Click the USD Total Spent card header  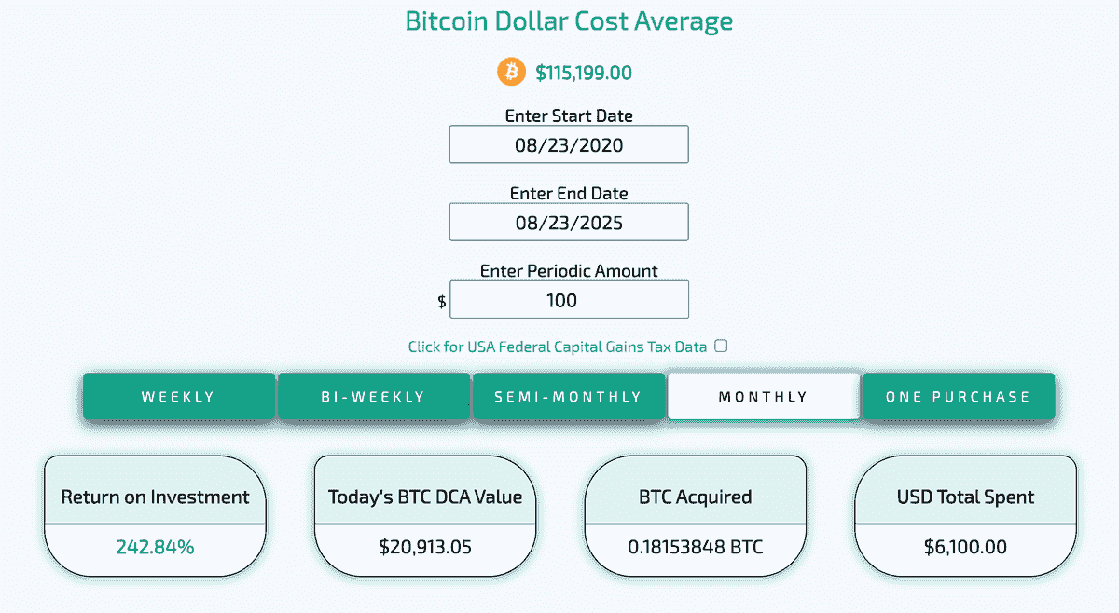pos(965,497)
